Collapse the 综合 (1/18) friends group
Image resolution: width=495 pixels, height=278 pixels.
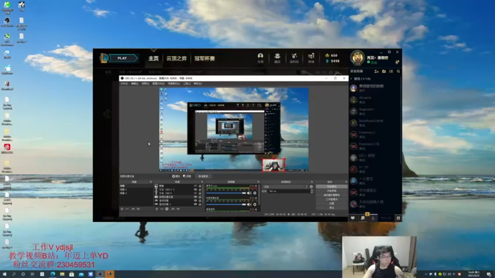point(351,79)
